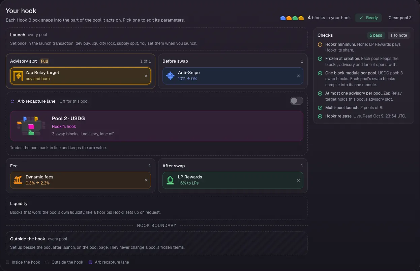Click the '3 swap blocks, 1 advisory, lane off' summary
The height and width of the screenshot is (271, 420).
click(x=83, y=134)
